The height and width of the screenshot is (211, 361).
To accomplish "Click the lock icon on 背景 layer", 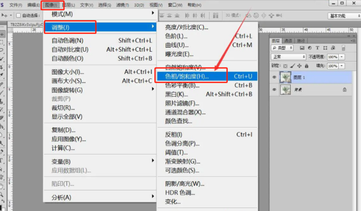I will tap(345, 90).
